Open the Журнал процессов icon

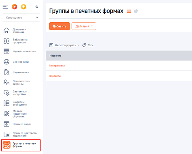6,51
